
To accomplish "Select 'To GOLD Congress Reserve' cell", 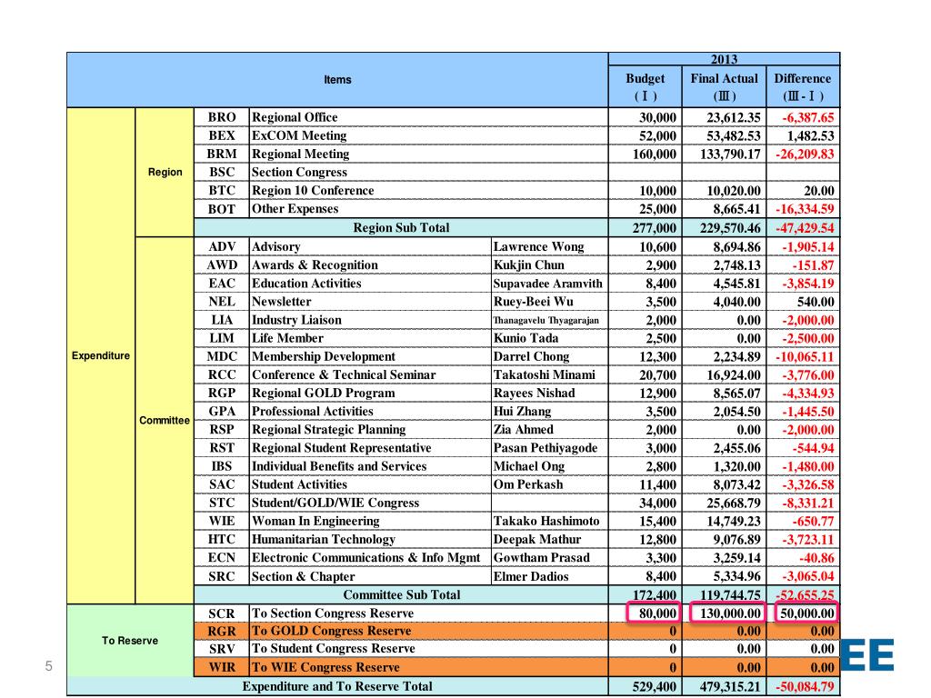I will (429, 631).
